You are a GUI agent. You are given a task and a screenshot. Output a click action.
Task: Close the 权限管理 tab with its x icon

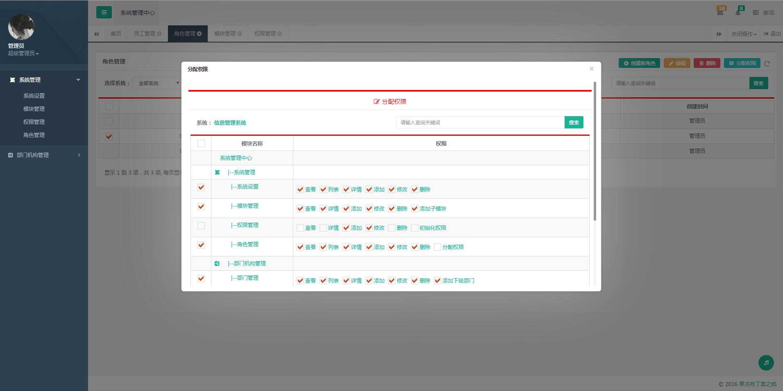(x=279, y=34)
